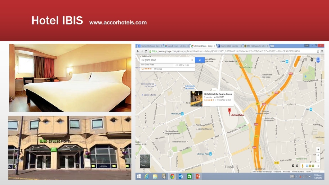Click the red Lille Grand Palais pin
The image size is (329, 185).
coord(229,111)
